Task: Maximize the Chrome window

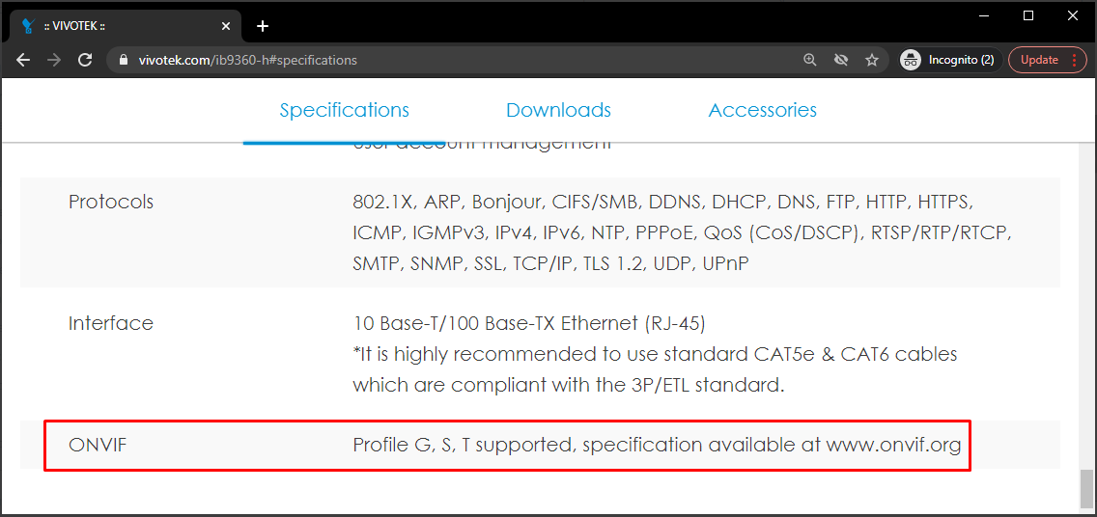Action: click(1028, 15)
